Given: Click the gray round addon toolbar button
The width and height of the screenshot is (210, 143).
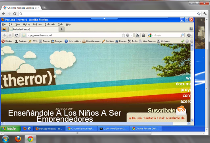Looking at the screenshot, I should pyautogui.click(x=189, y=35).
